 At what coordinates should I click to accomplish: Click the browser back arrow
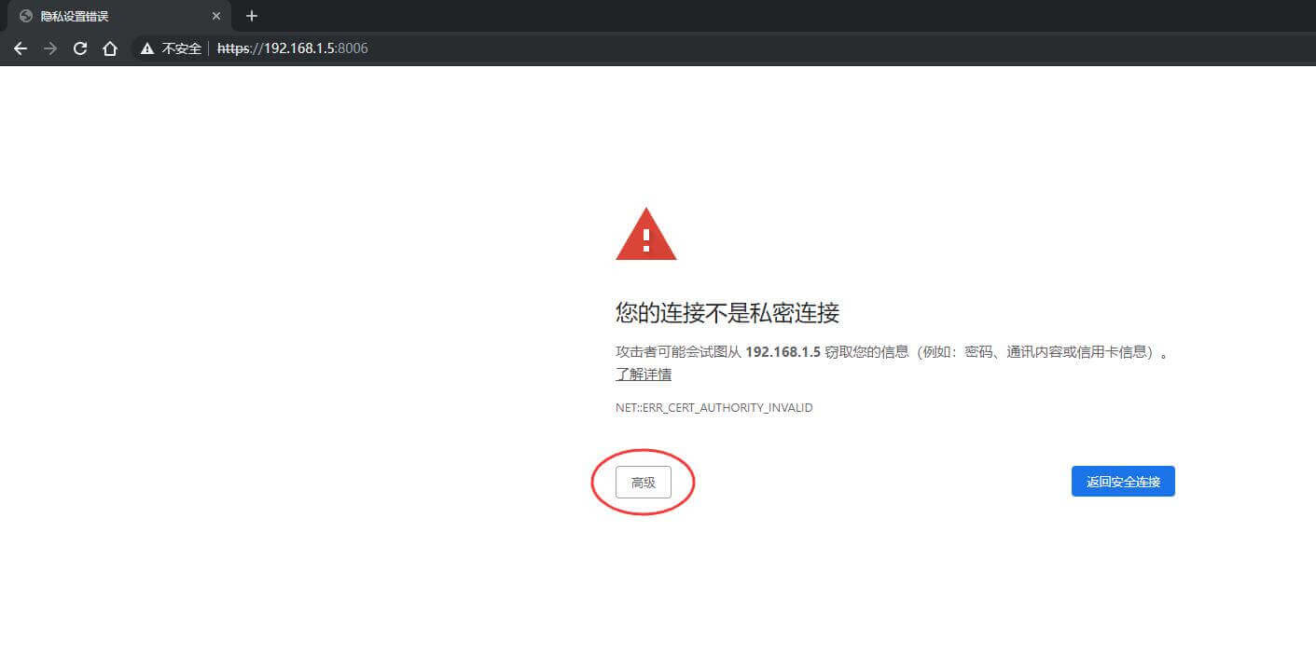click(21, 48)
